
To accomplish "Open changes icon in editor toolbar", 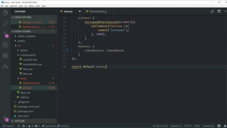I will [212, 11].
